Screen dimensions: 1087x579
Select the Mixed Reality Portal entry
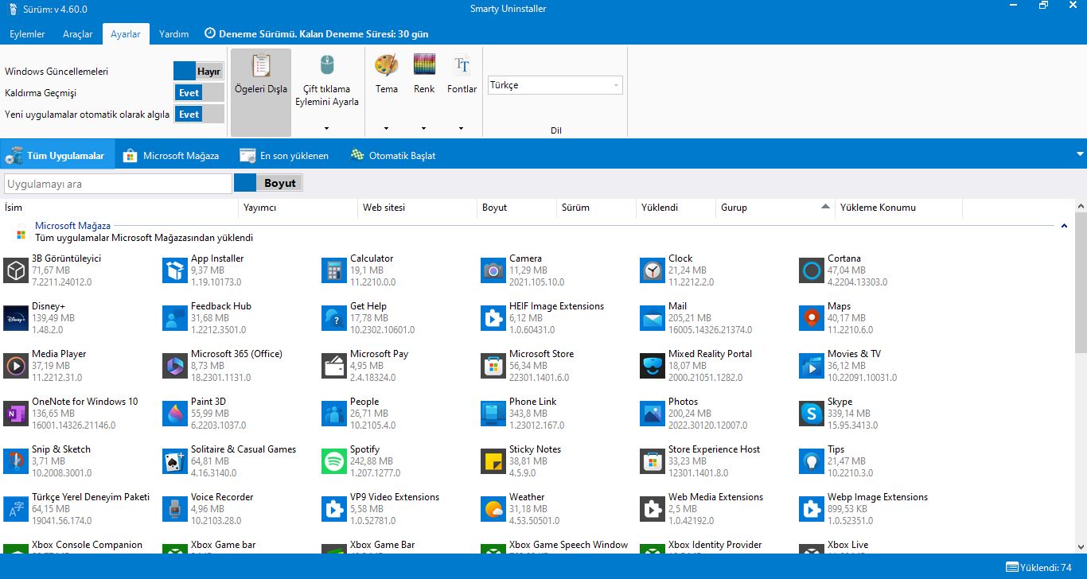[718, 366]
